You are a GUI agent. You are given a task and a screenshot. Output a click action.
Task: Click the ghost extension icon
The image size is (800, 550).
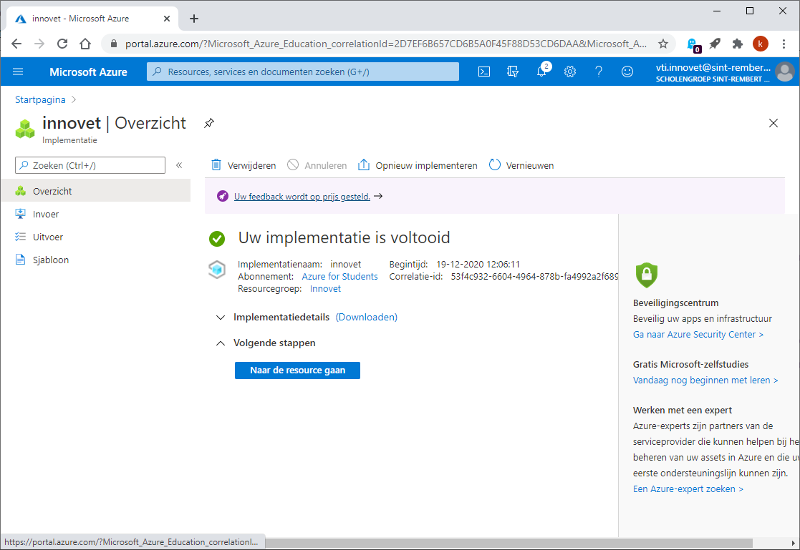click(693, 45)
